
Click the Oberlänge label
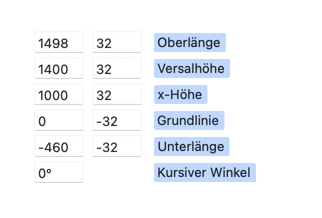pos(189,42)
